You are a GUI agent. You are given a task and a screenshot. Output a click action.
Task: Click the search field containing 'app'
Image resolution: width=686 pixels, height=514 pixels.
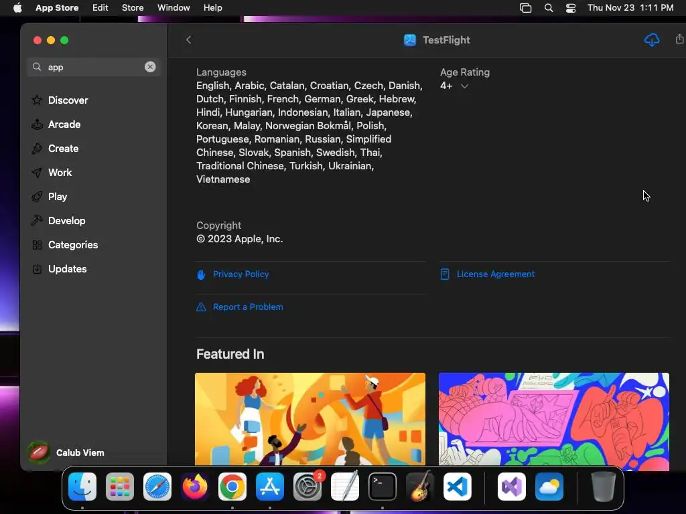(x=94, y=67)
